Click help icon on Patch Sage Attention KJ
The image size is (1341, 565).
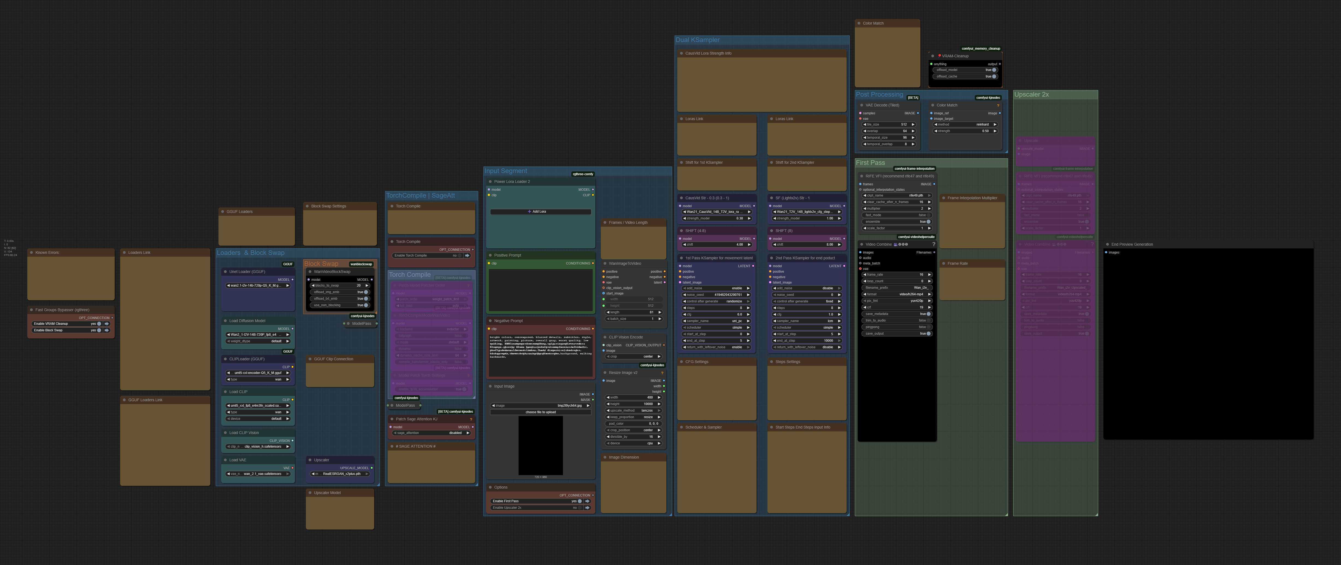(471, 419)
